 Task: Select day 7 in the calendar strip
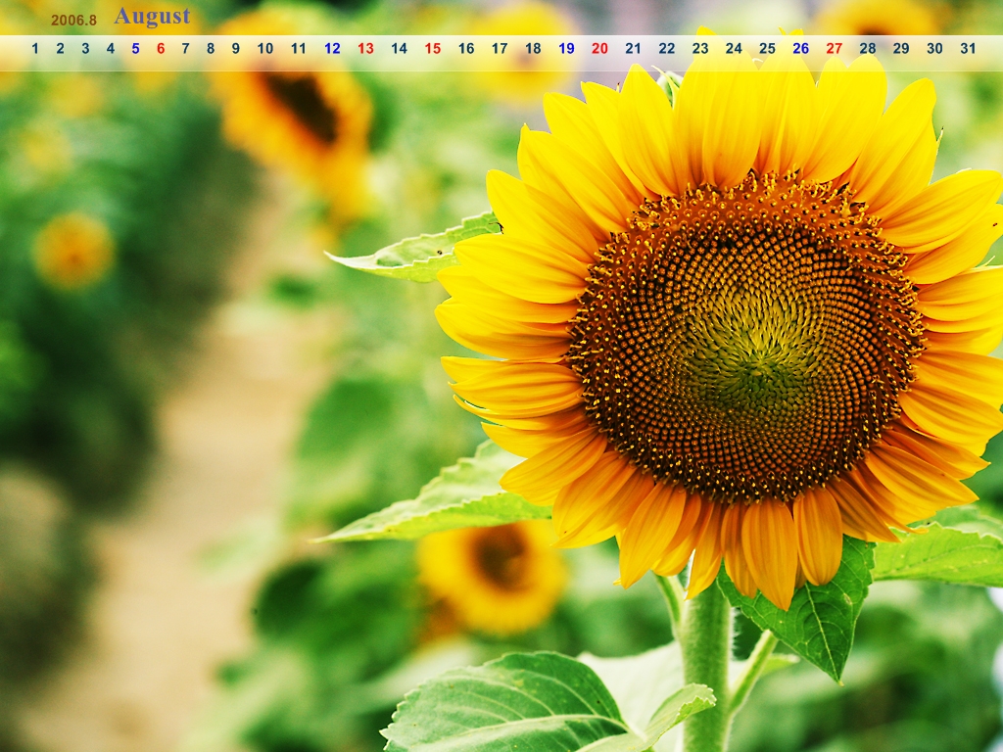185,48
